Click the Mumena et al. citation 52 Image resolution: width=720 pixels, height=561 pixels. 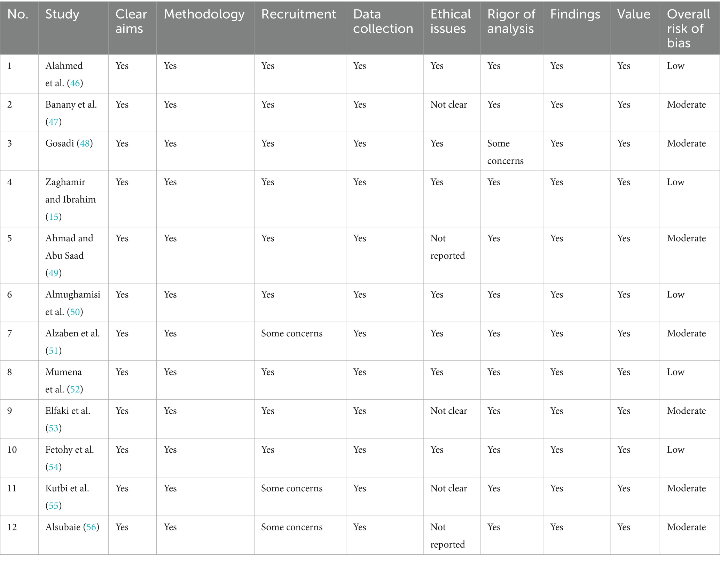click(x=75, y=389)
